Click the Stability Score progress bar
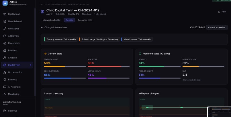This screenshot has width=231, height=117. [65, 66]
